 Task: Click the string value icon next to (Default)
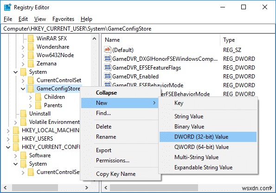point(107,50)
